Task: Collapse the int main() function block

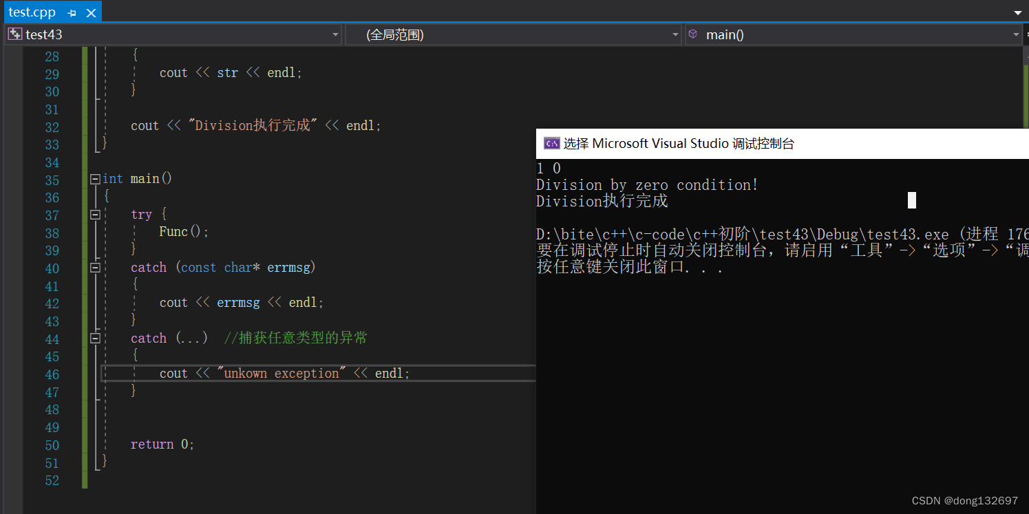Action: coord(95,179)
